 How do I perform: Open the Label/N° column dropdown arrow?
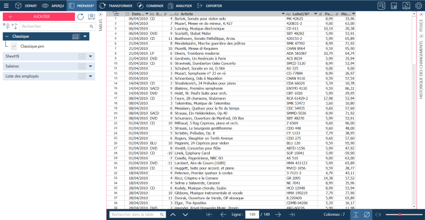point(316,14)
